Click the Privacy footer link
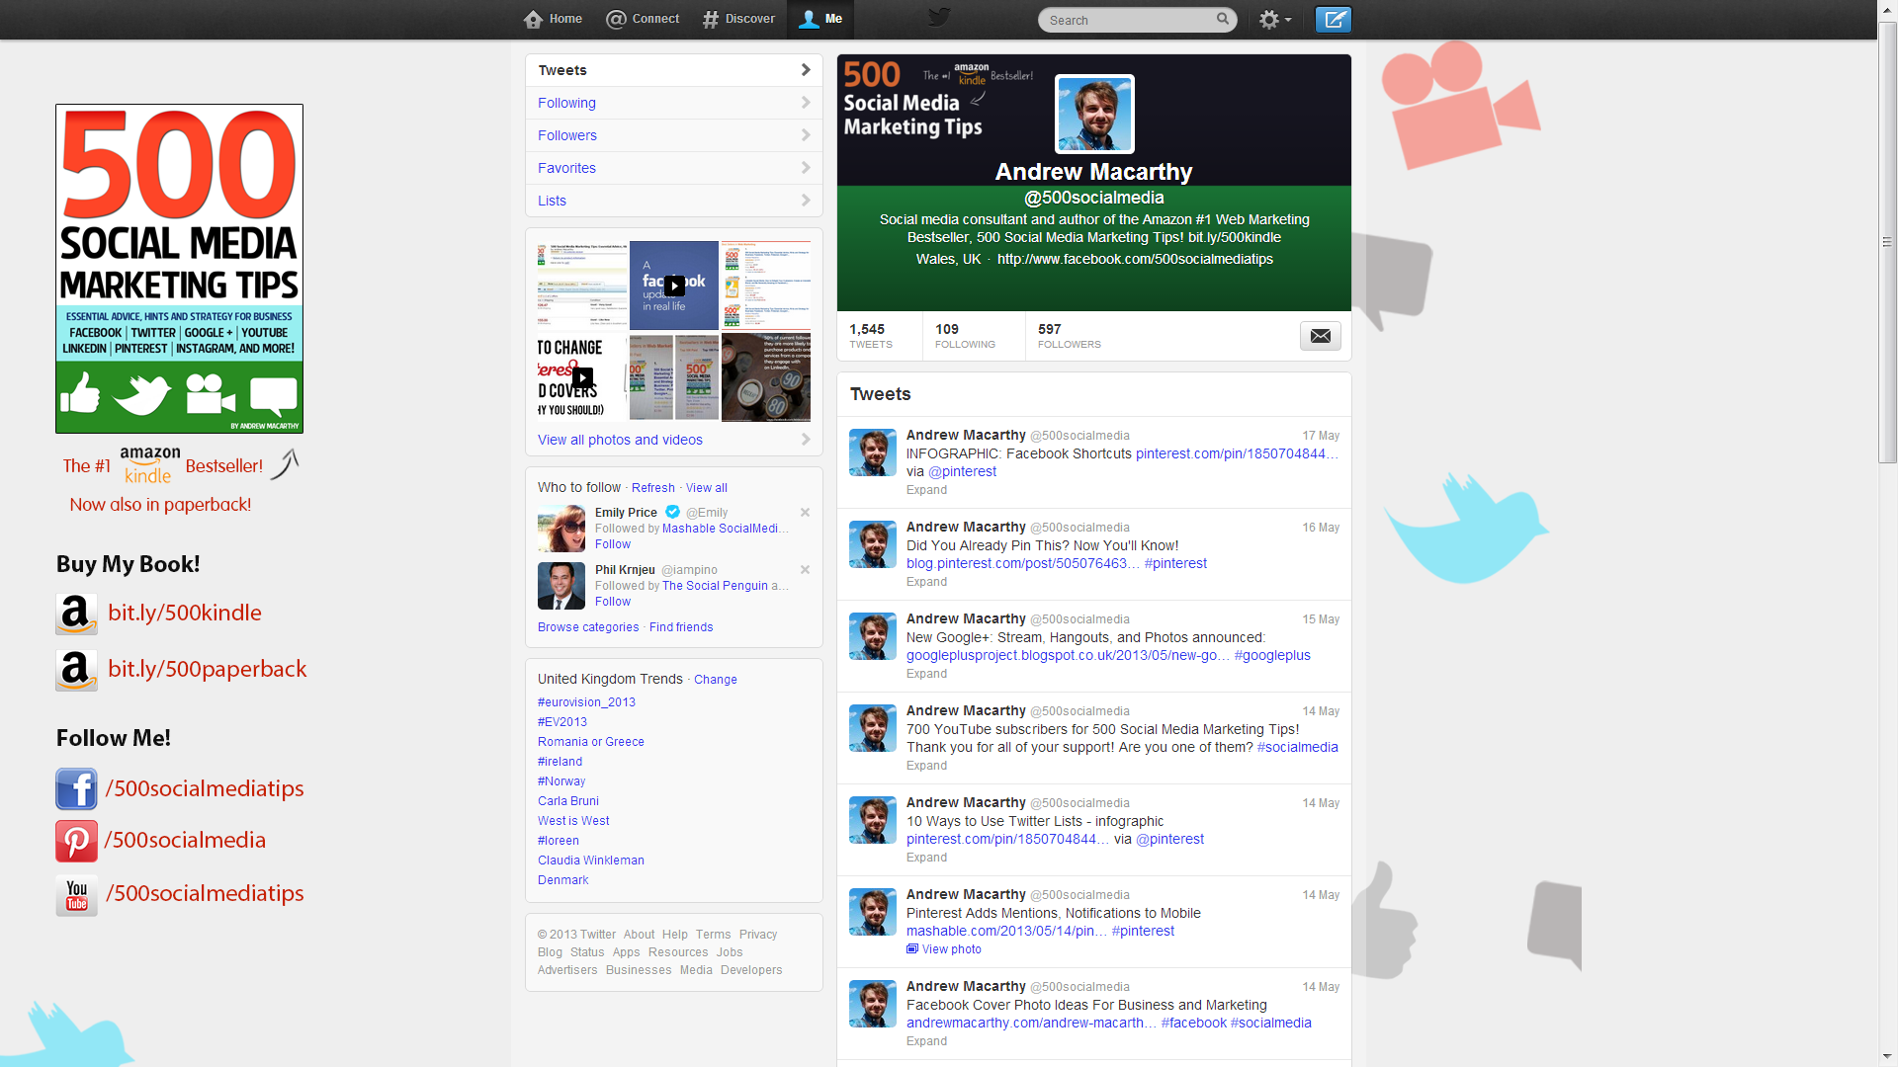This screenshot has height=1067, width=1898. pos(758,935)
